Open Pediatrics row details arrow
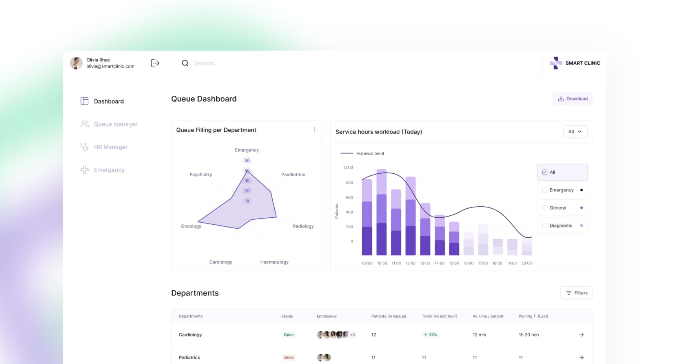 [x=581, y=357]
